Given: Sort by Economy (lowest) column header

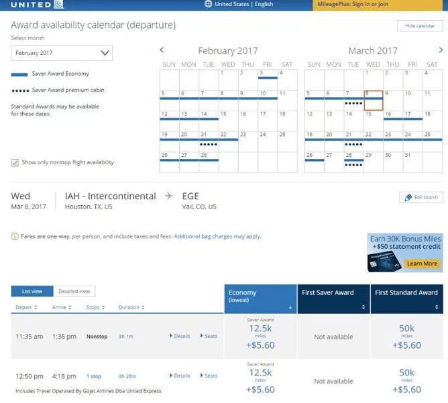Looking at the screenshot, I should [261, 299].
